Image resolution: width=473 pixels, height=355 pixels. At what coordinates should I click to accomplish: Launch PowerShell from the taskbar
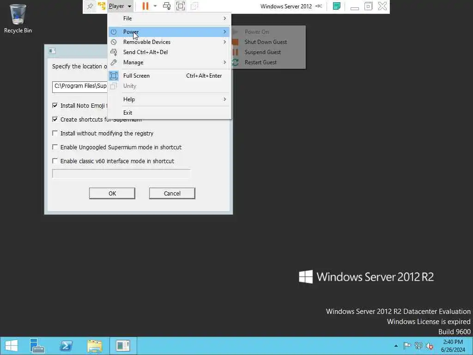(x=66, y=346)
